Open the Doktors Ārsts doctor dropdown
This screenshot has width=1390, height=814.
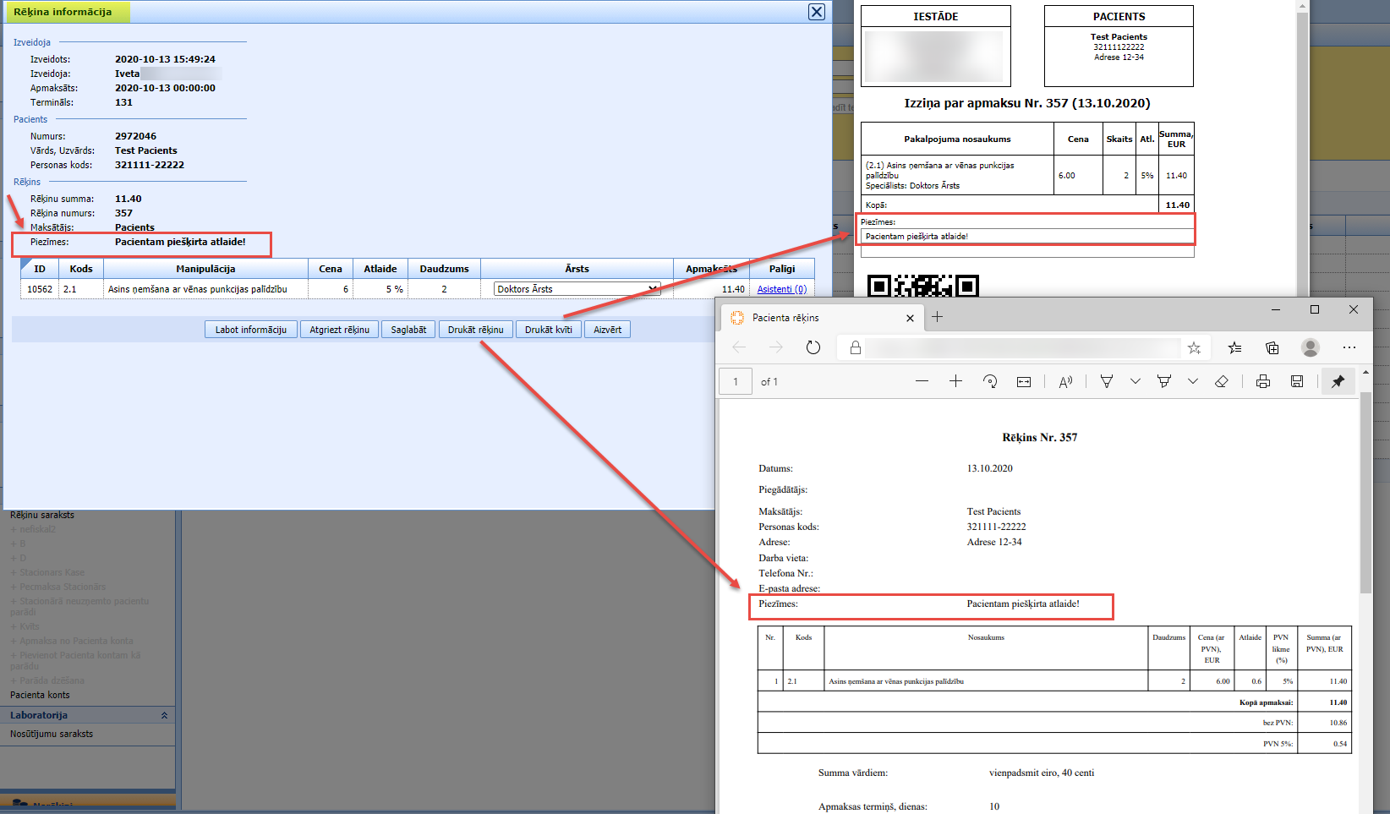coord(577,289)
